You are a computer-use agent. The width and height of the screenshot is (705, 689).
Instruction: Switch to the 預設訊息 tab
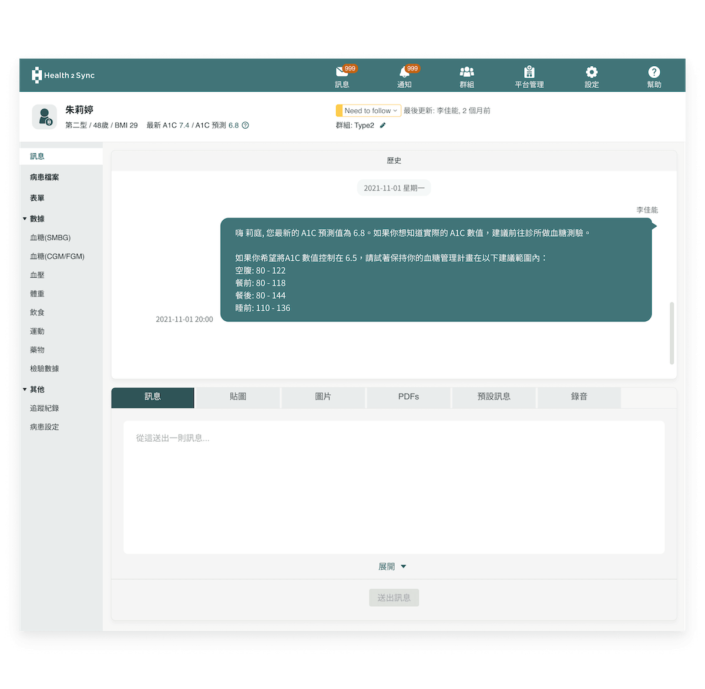tap(493, 397)
